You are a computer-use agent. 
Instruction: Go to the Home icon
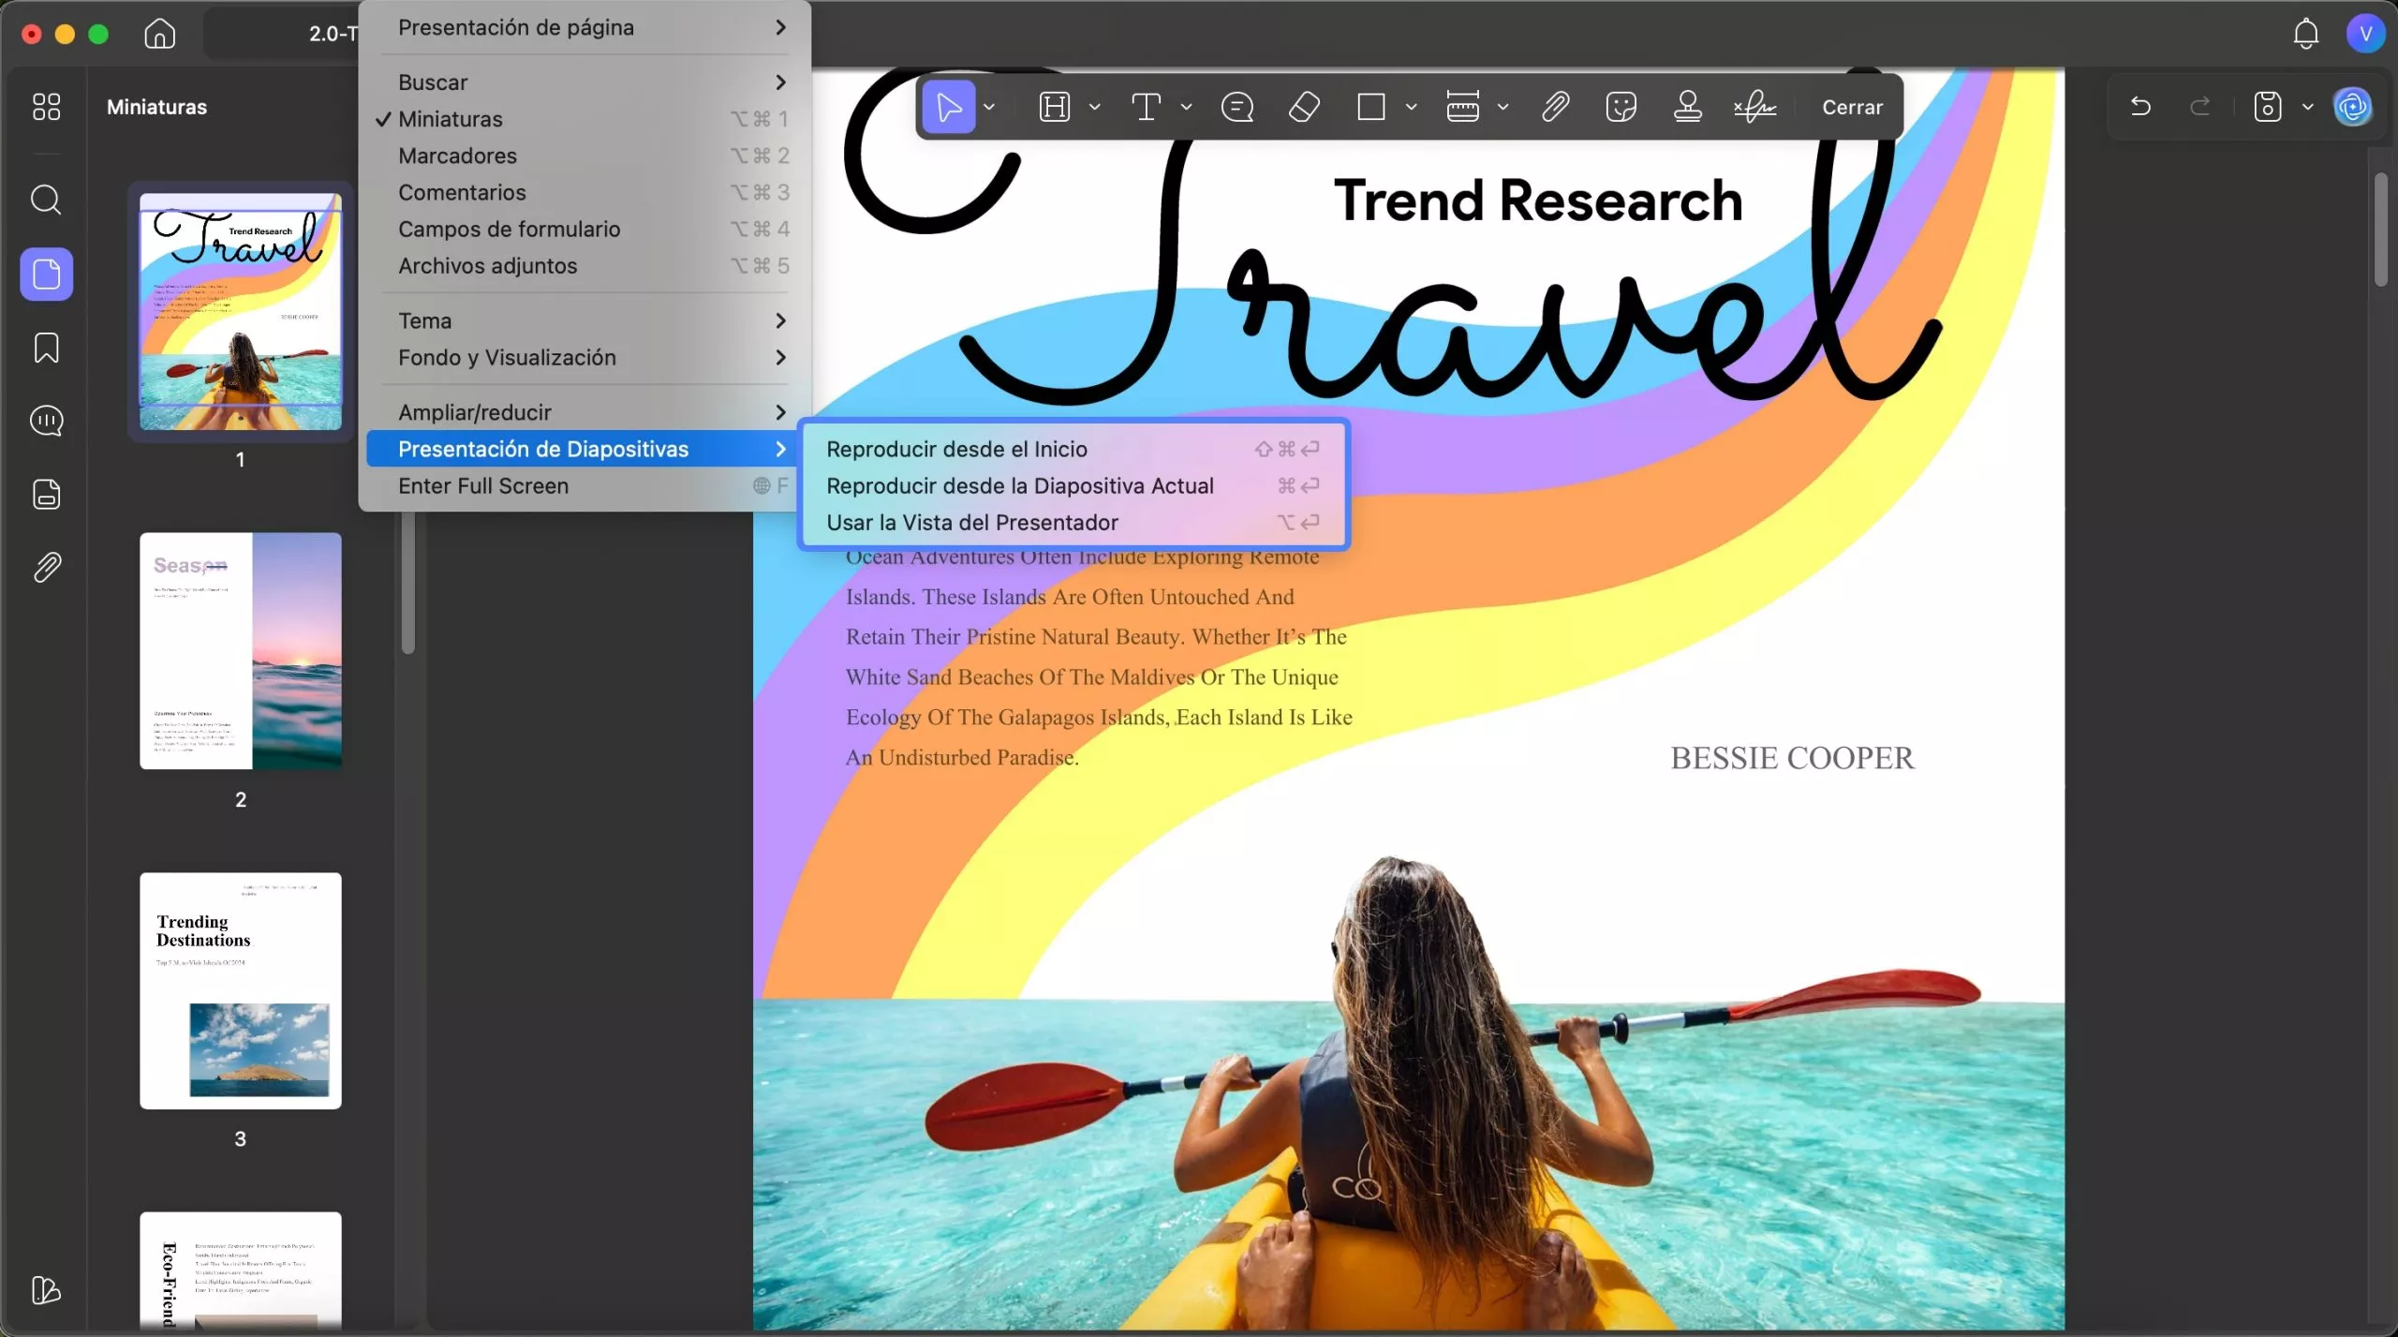tap(159, 34)
